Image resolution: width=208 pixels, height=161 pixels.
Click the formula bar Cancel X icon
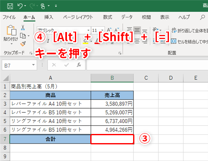point(54,65)
